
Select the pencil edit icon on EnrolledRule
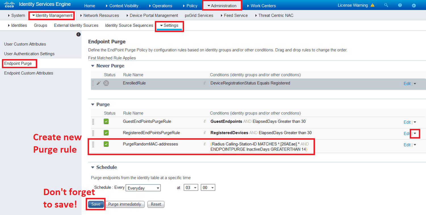[98, 83]
